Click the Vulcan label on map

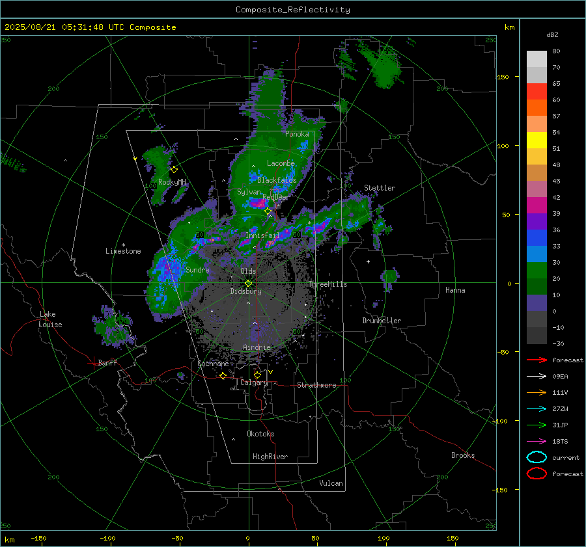coord(331,483)
